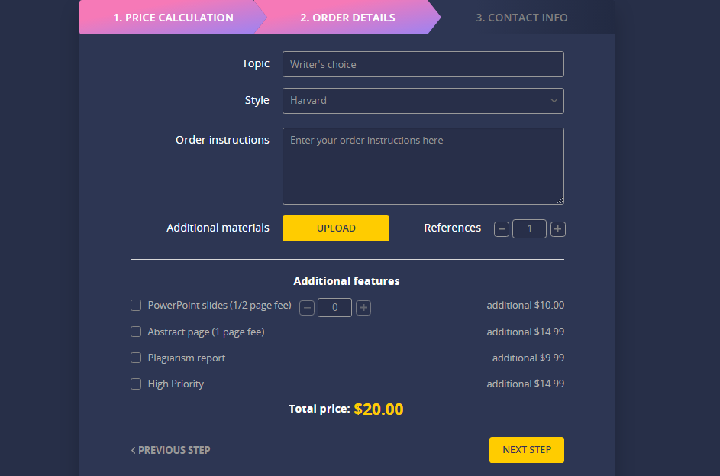Open the Style dropdown showing Harvard
Screen dimensions: 720x476
tap(423, 101)
